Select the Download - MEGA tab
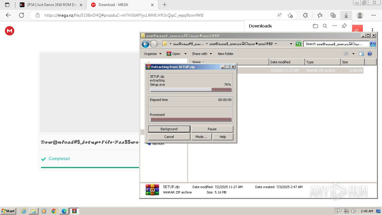 click(122, 5)
